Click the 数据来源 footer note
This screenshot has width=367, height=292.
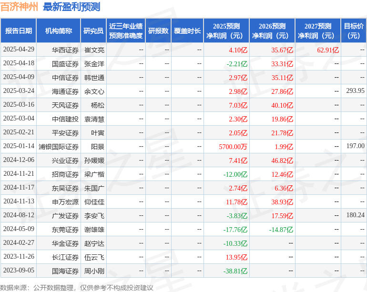coord(77,288)
